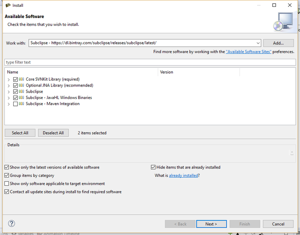Viewport: 300px width, 235px height.
Task: Select Core SVNKit Library category icon
Action: tap(21, 79)
